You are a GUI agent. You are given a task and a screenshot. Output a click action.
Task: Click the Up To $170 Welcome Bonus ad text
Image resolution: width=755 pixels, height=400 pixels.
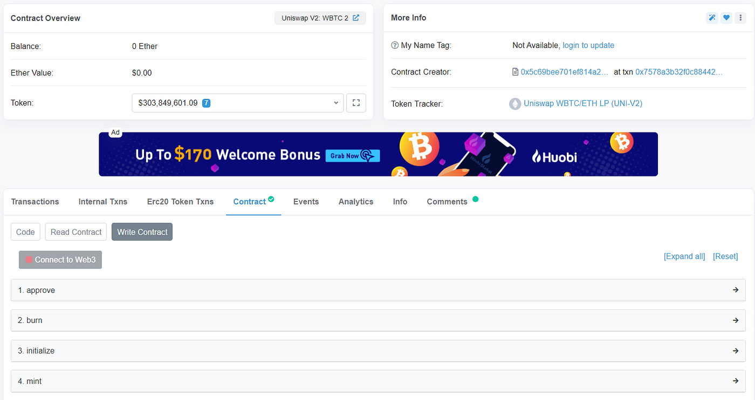228,155
